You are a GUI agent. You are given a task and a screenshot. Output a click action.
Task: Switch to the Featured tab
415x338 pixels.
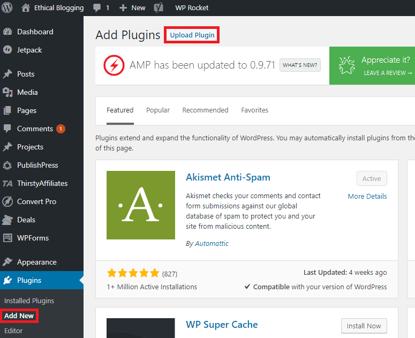point(120,110)
